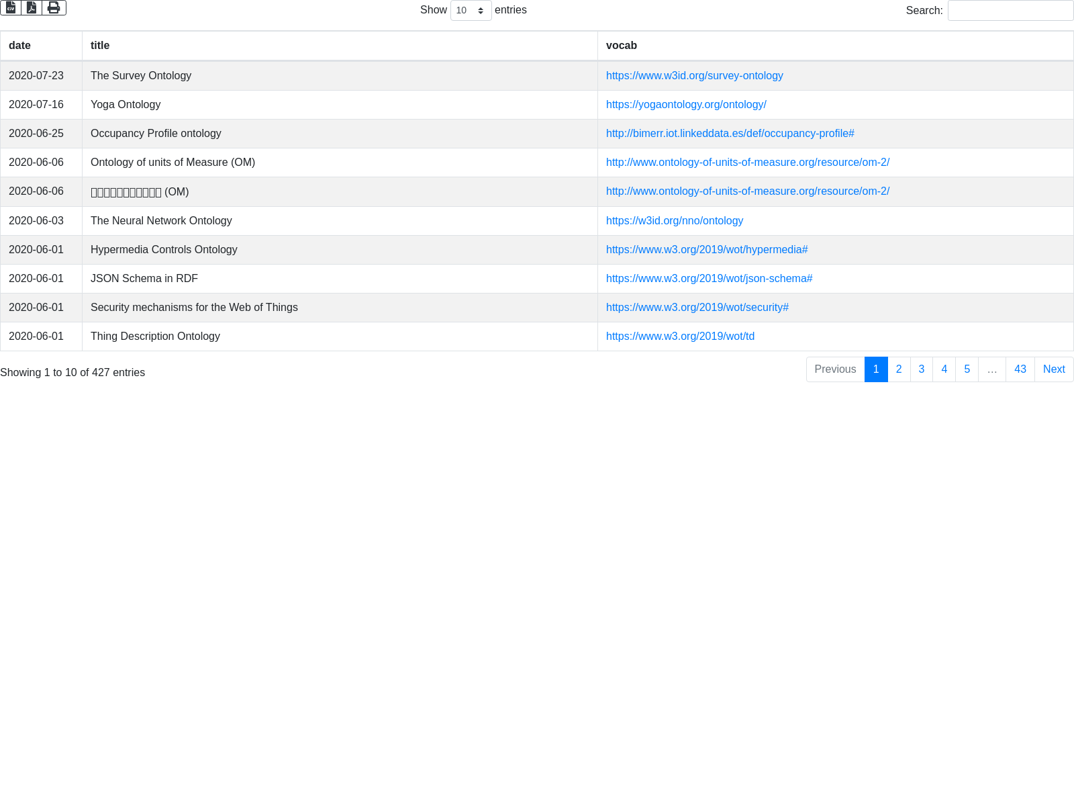The image size is (1074, 806).
Task: Jump to pagination page 5
Action: point(967,369)
